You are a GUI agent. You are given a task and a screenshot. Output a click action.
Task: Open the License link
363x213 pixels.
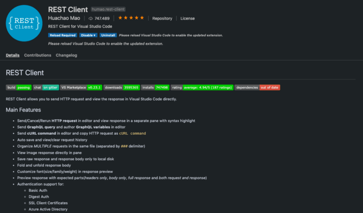tap(188, 19)
